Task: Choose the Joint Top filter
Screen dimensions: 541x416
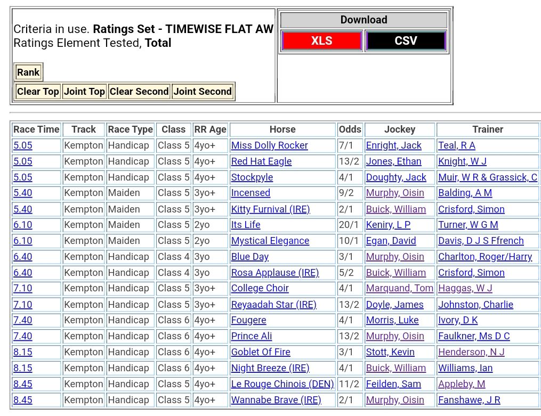Action: coord(84,92)
